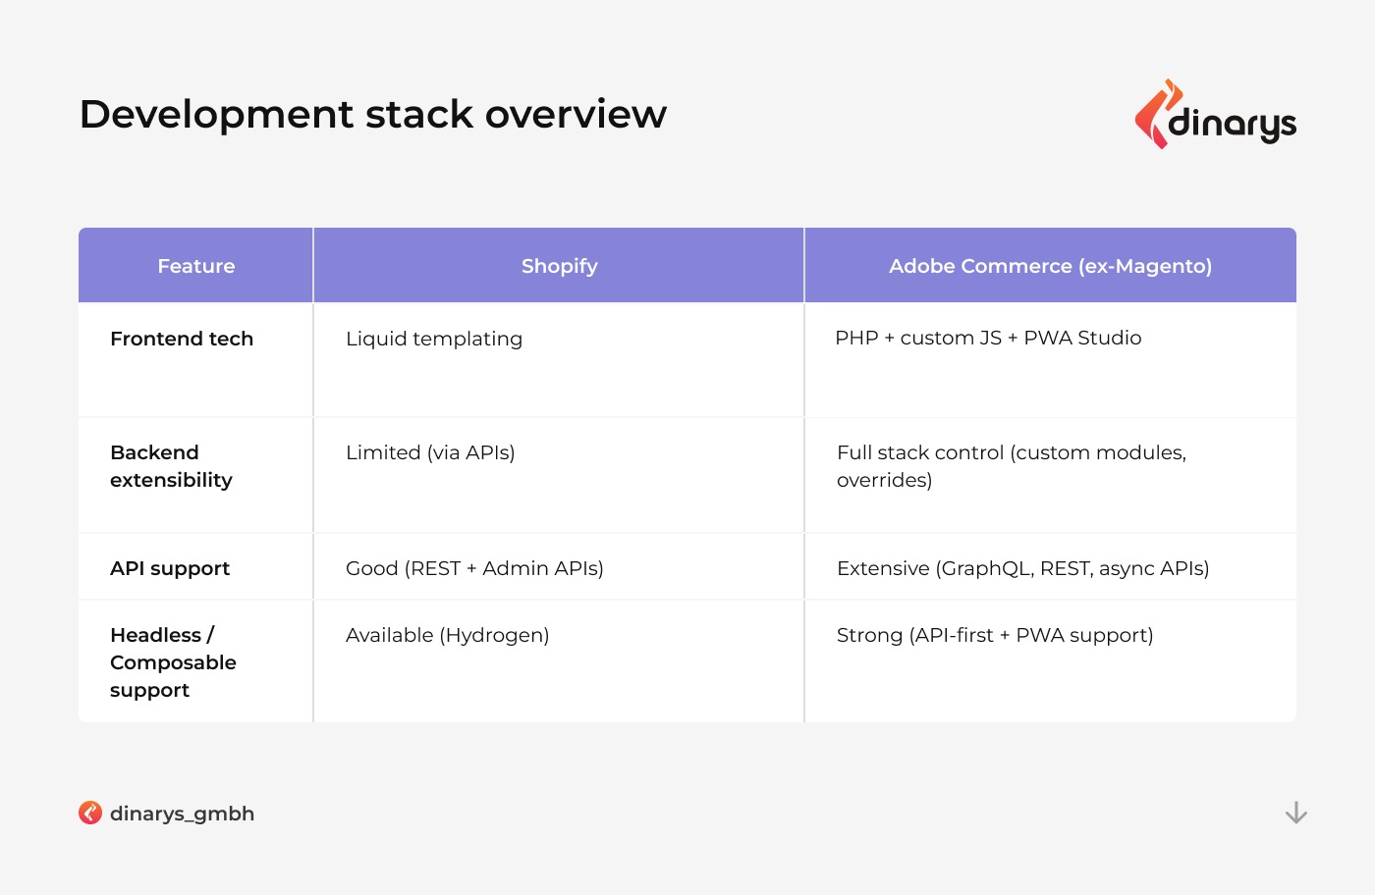Click the small Dinarys icon beside dinarys_gmbh
This screenshot has width=1375, height=895.
90,813
